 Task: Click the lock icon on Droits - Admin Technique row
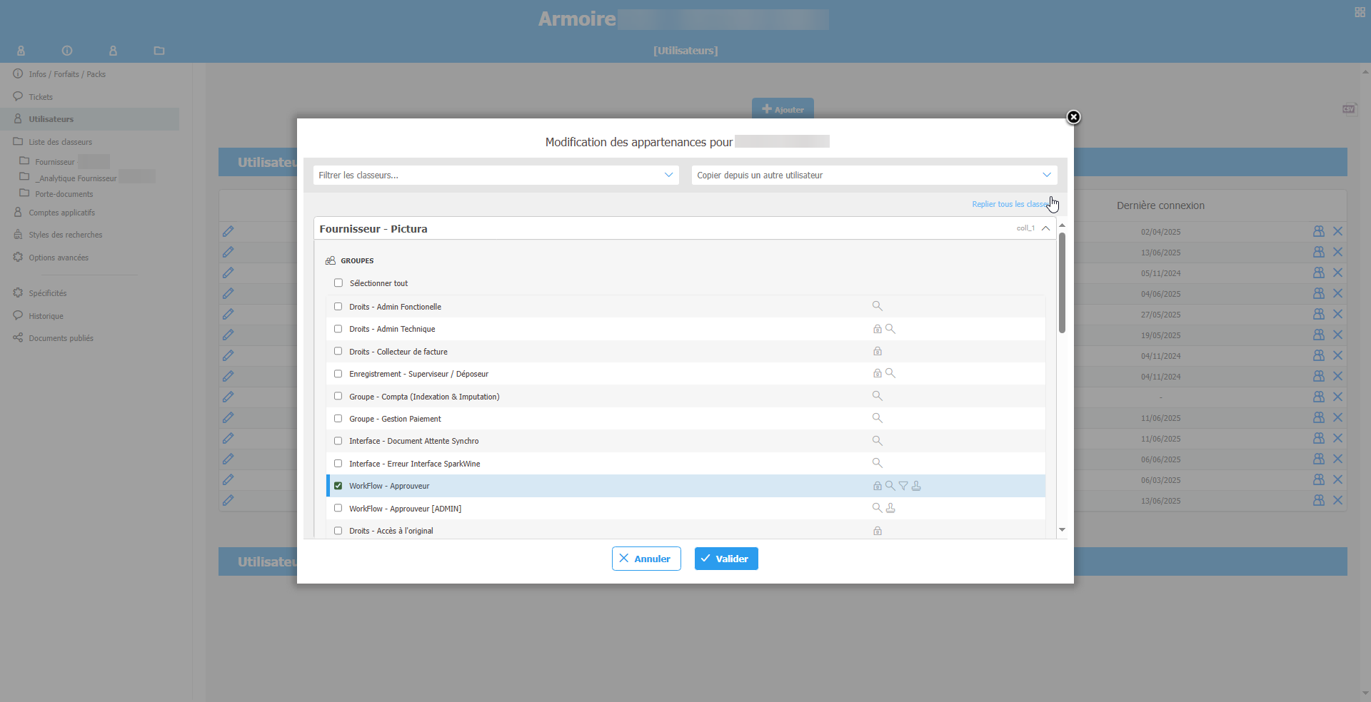point(878,330)
